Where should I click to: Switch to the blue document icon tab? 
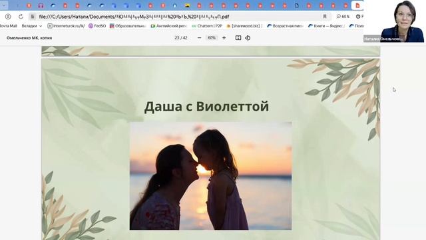pos(297,5)
